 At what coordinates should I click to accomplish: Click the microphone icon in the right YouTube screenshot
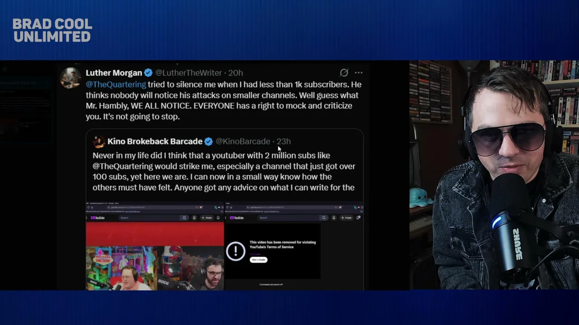coord(334,218)
